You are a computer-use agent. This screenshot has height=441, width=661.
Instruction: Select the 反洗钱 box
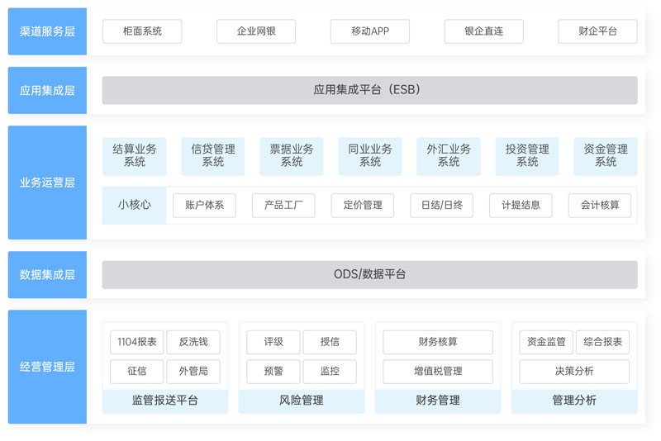point(193,342)
